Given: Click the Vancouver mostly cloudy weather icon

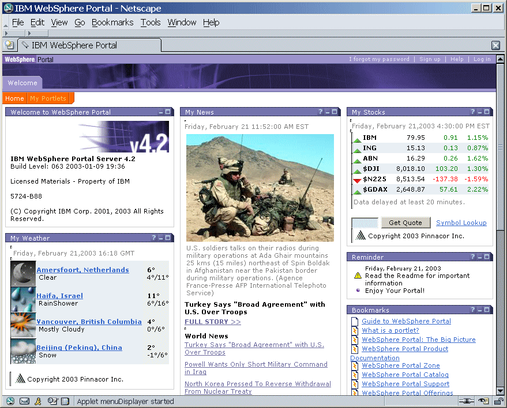Looking at the screenshot, I should [23, 325].
